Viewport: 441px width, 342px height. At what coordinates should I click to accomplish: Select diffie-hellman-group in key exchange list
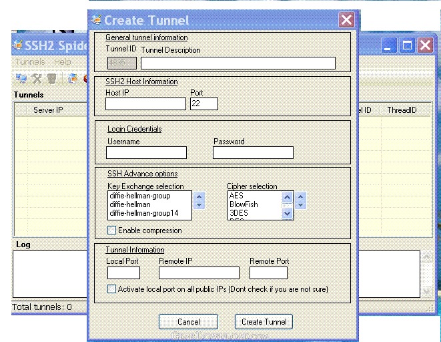(x=140, y=196)
